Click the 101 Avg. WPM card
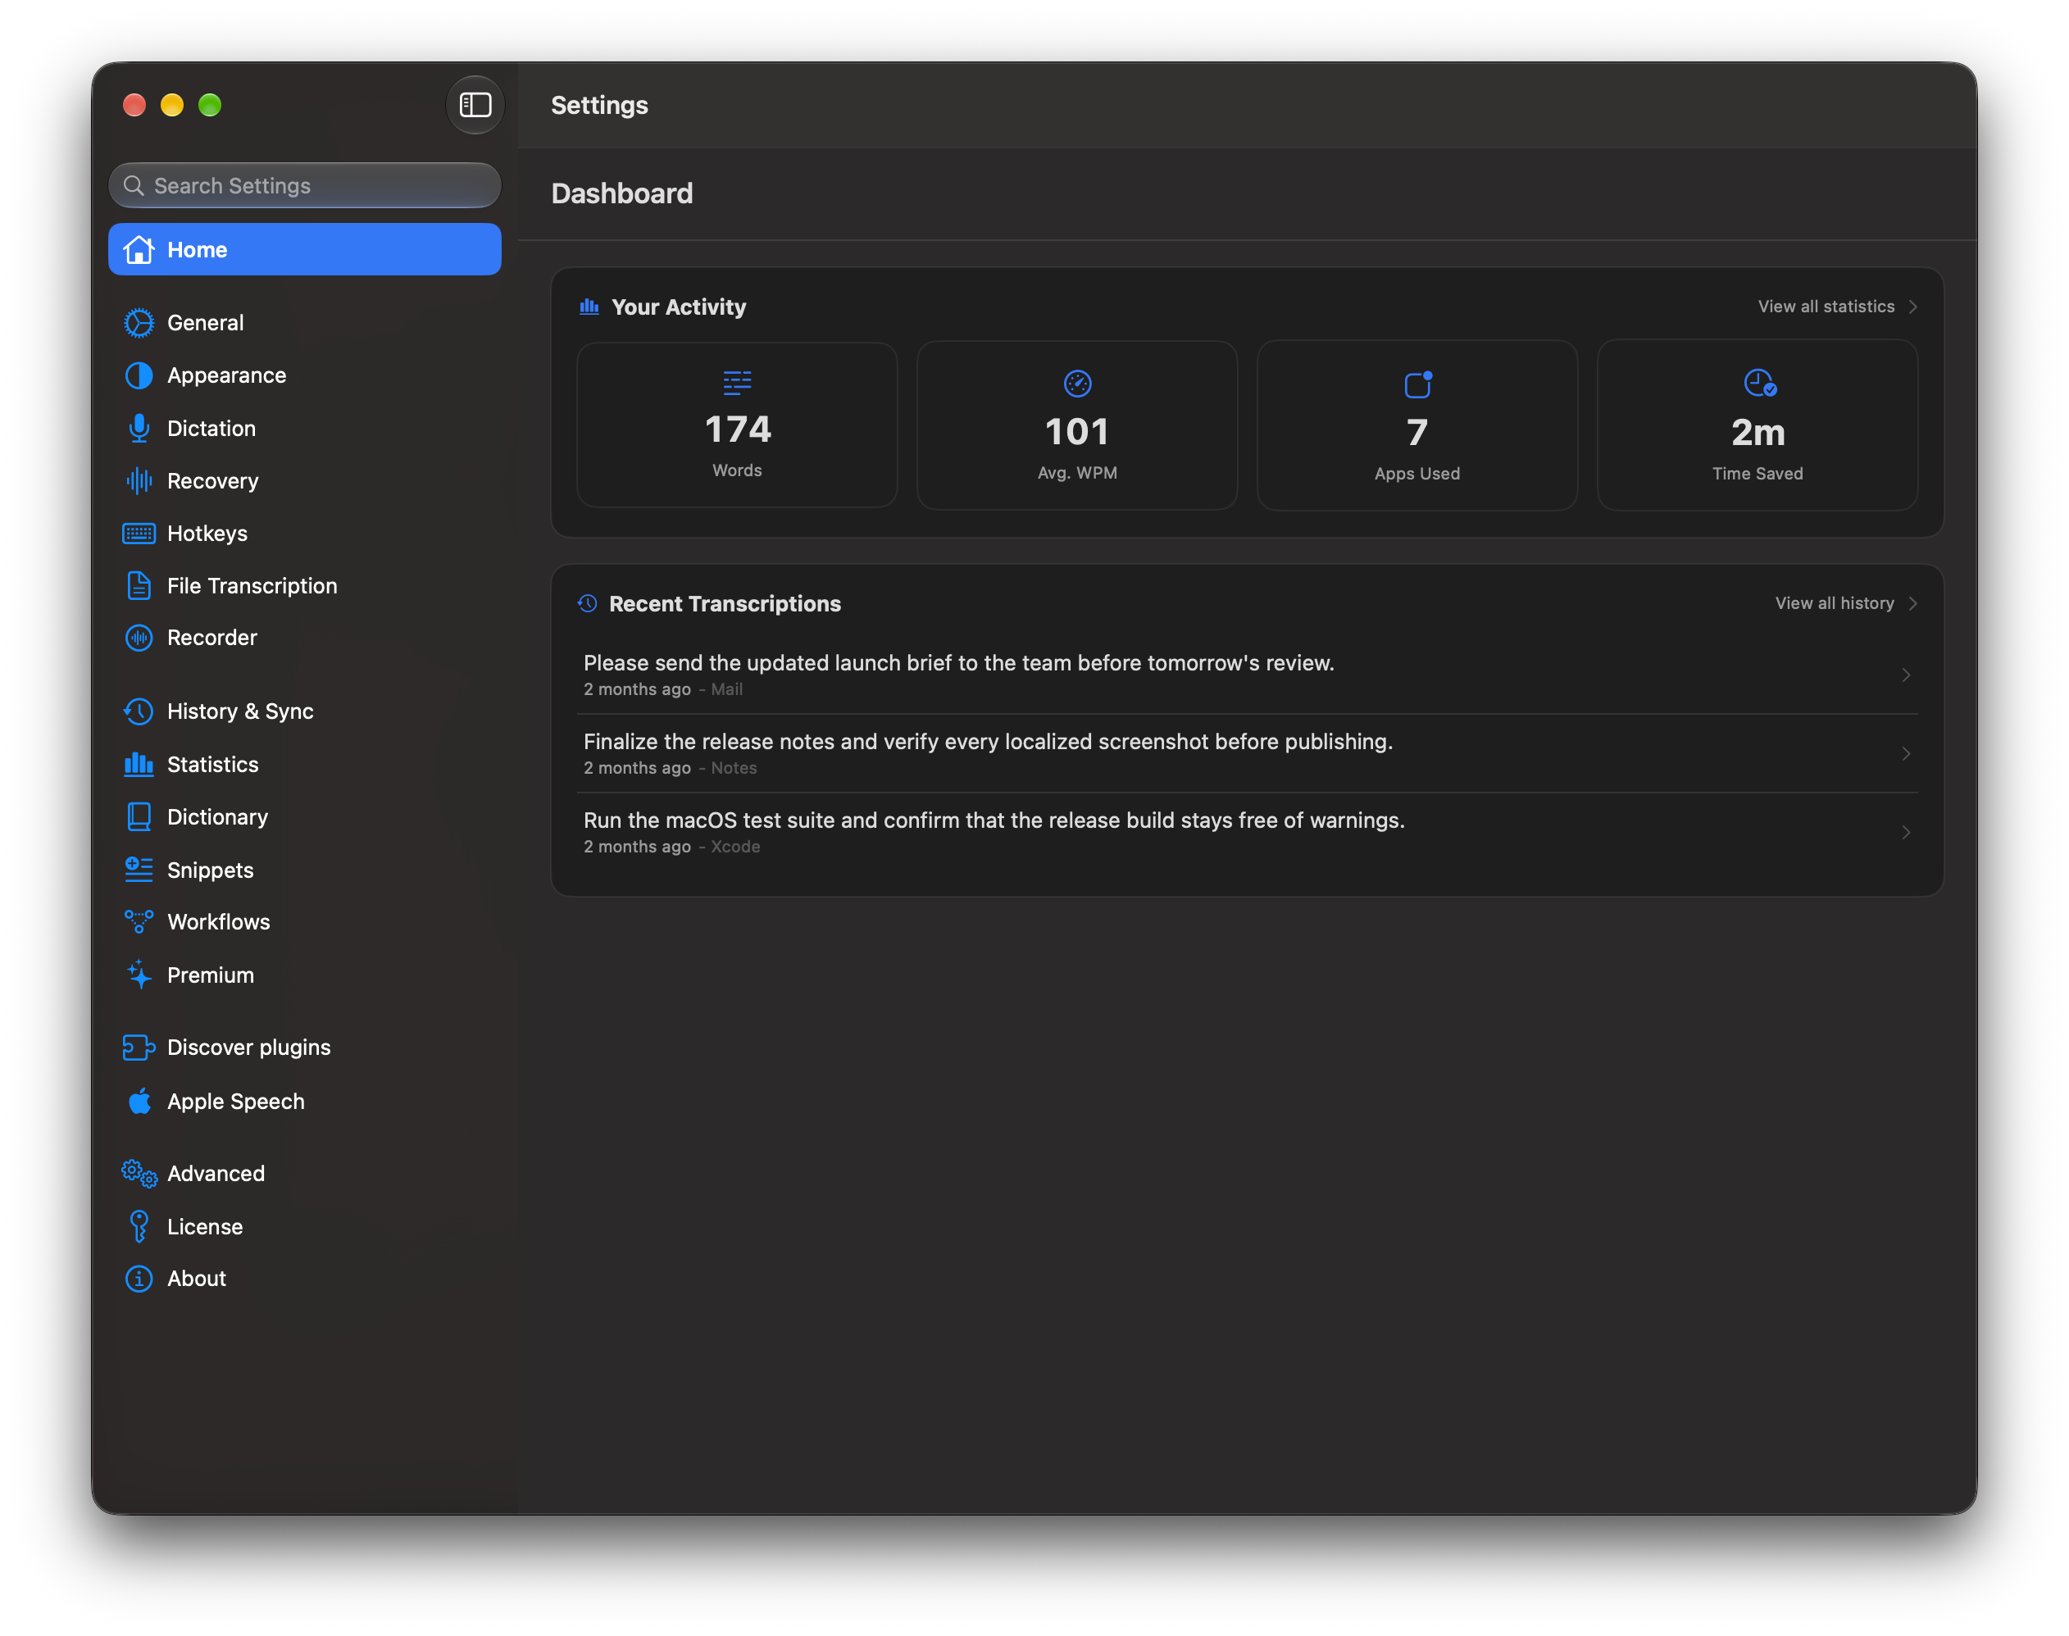This screenshot has width=2069, height=1636. (1076, 425)
